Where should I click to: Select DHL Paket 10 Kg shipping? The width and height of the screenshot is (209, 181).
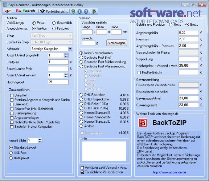(x=81, y=104)
